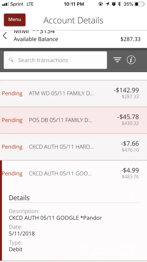Tap the alarm clock status icon
This screenshot has height=262, width=147.
click(x=114, y=4)
